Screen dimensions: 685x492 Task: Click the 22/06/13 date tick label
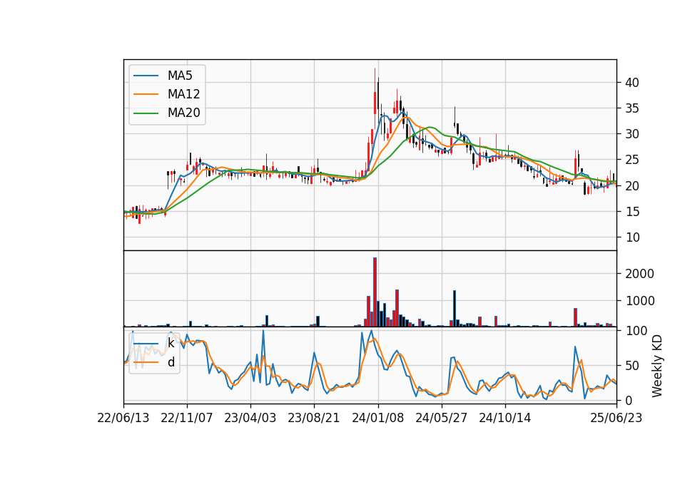click(x=123, y=418)
